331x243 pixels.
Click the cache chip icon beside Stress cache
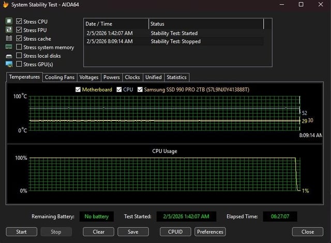[9, 39]
